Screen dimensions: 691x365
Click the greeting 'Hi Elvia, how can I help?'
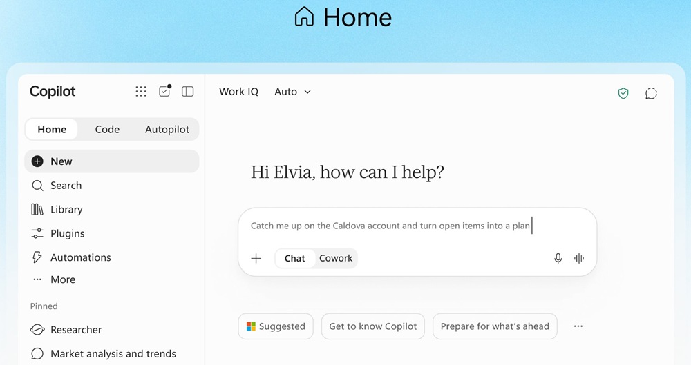348,172
